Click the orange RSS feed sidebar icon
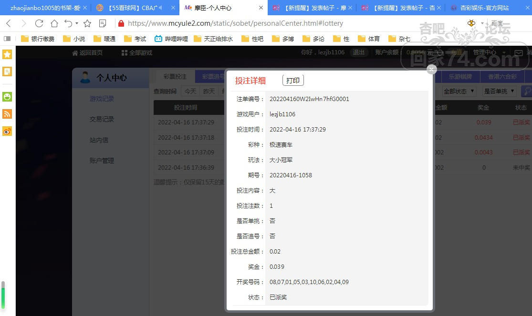 coord(7,114)
